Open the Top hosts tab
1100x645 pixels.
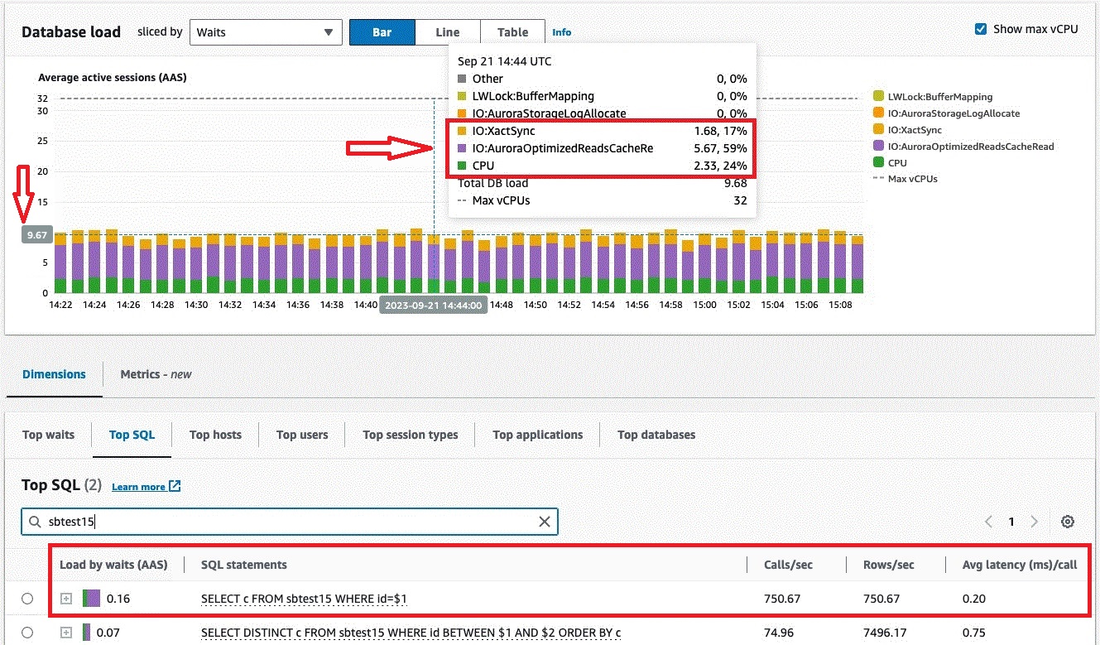[215, 435]
